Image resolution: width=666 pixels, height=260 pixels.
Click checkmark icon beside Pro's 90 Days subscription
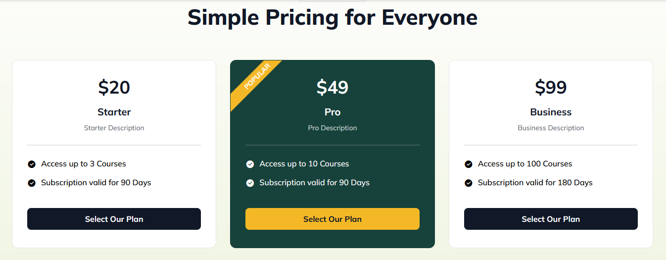[x=250, y=183]
